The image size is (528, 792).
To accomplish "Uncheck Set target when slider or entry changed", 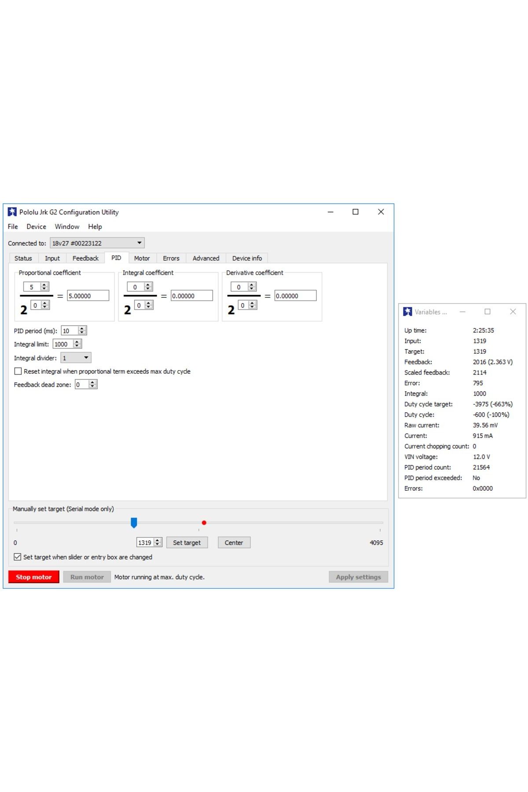I will click(18, 557).
